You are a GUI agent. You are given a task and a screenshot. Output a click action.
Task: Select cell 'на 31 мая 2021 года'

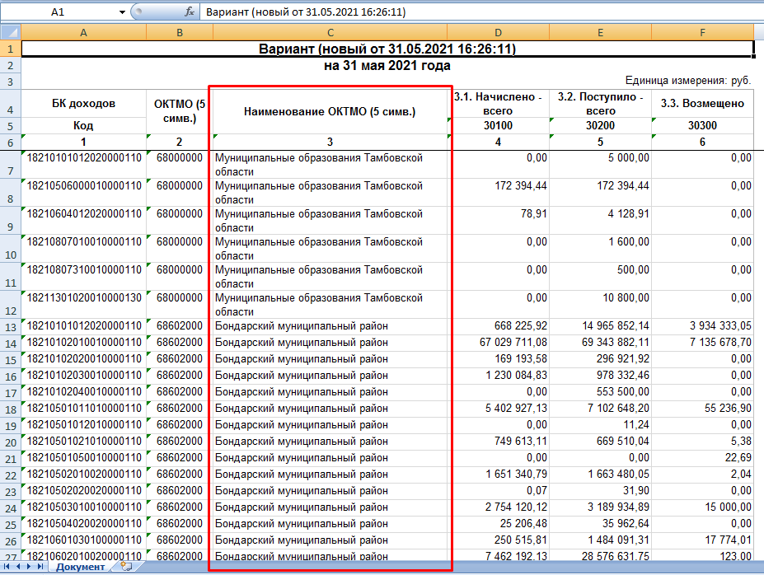387,65
